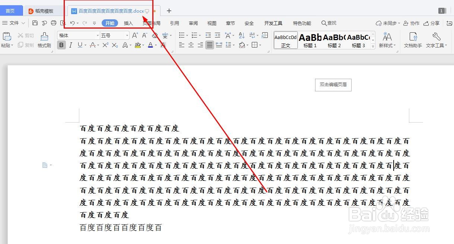Toggle Underline formatting
Image resolution: width=454 pixels, height=244 pixels.
[80, 45]
